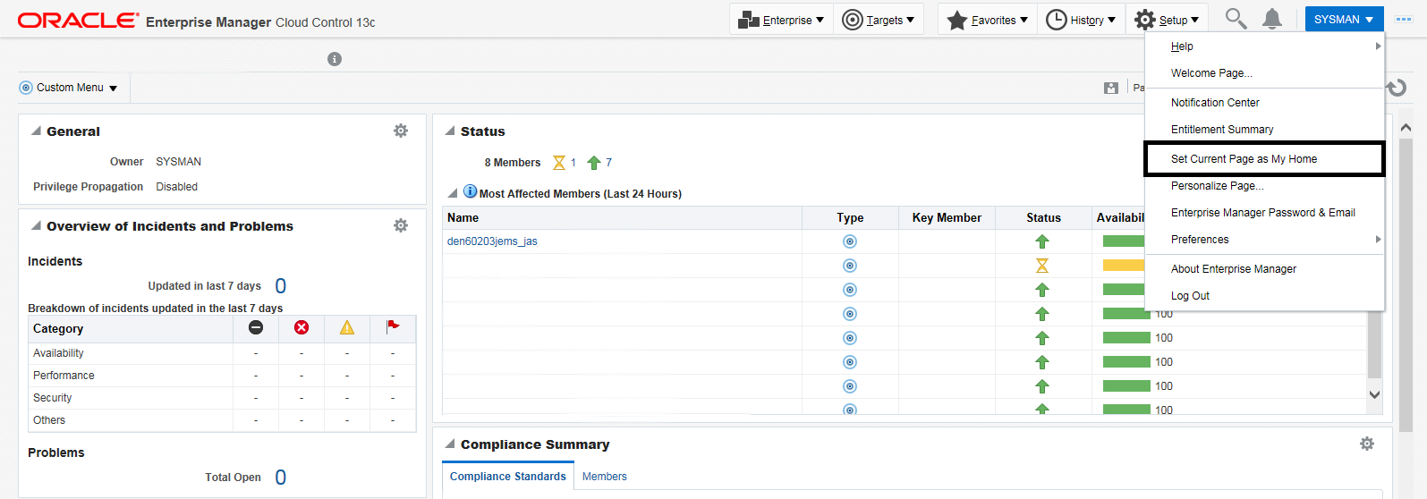Image resolution: width=1427 pixels, height=499 pixels.
Task: Collapse the General panel
Action: click(36, 131)
